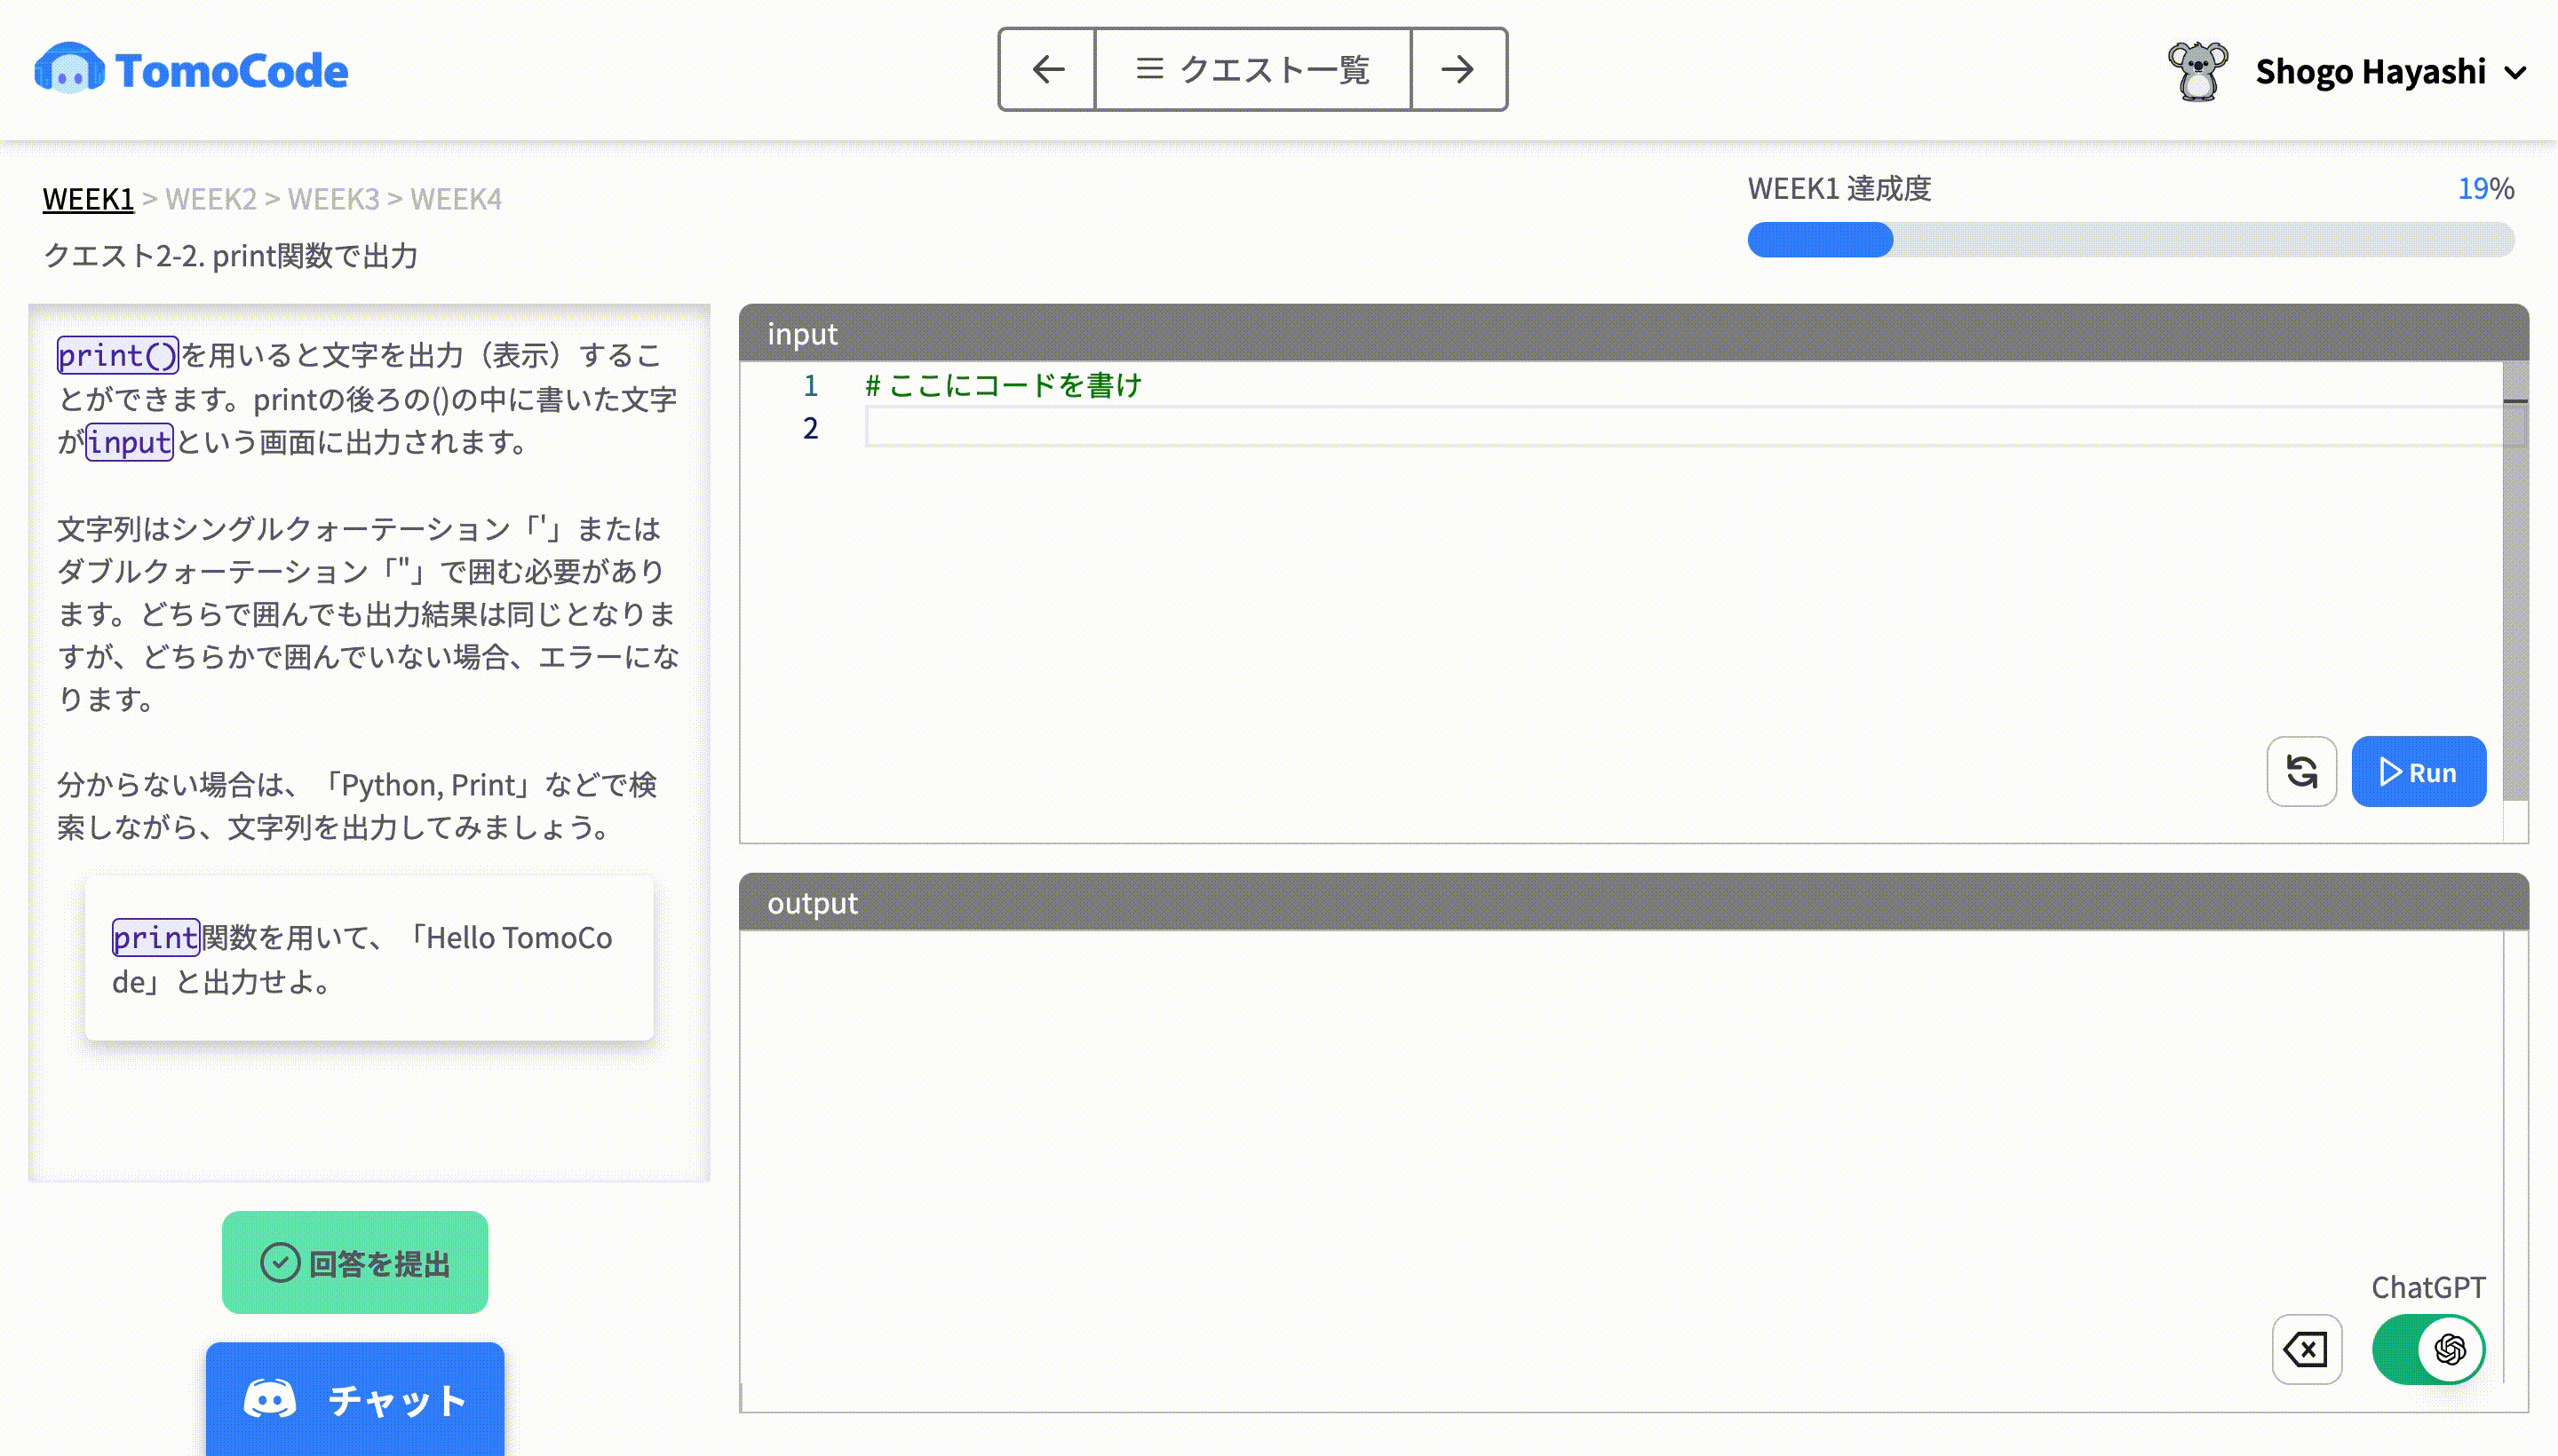This screenshot has width=2558, height=1456.
Task: Go to the next quest arrow
Action: pyautogui.click(x=1458, y=69)
